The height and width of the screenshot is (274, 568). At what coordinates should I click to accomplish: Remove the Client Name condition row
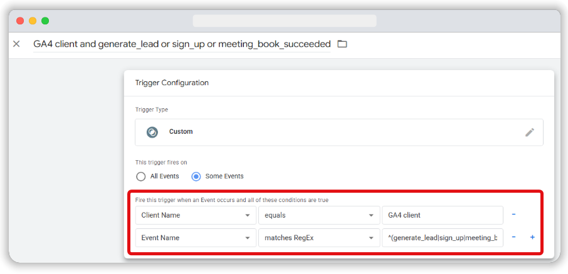click(x=513, y=215)
